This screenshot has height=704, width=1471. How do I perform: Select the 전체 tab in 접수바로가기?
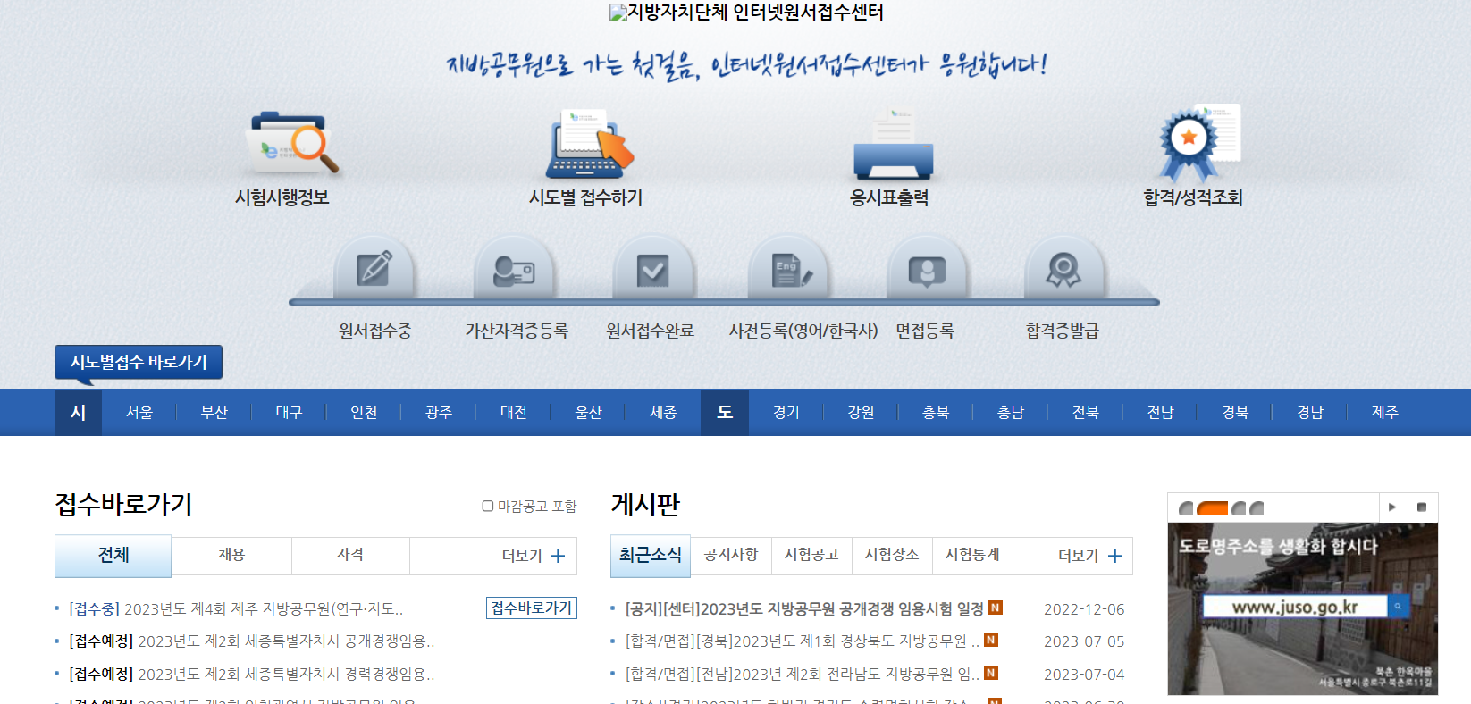(x=113, y=556)
